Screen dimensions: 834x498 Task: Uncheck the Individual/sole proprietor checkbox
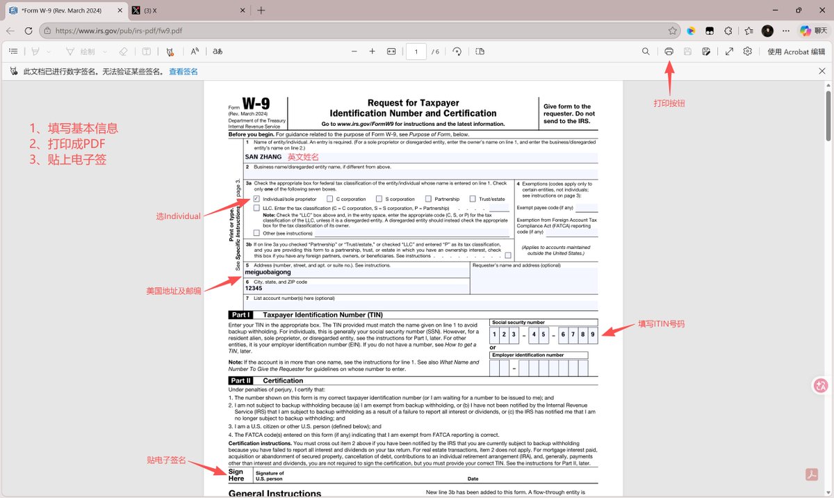tap(257, 199)
